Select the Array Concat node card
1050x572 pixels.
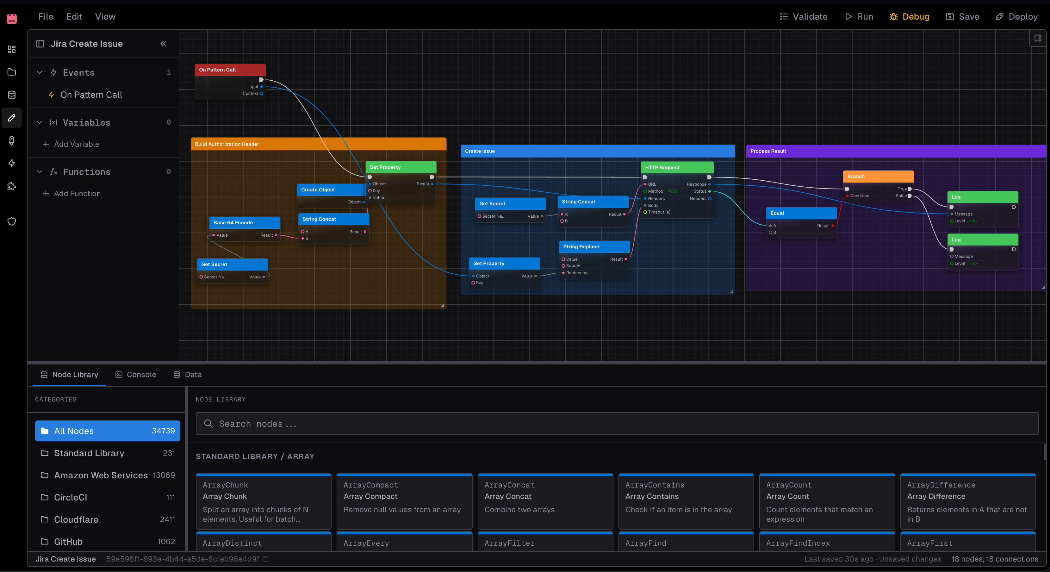click(545, 501)
